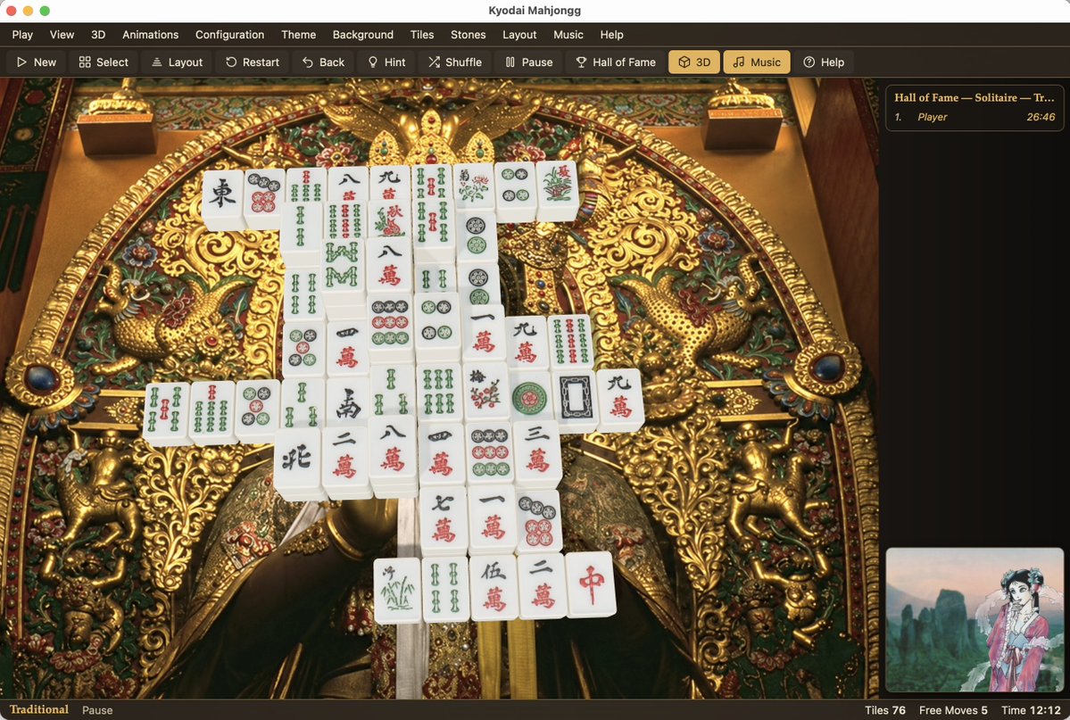Image resolution: width=1070 pixels, height=720 pixels.
Task: Select the plum blossom flower tile
Action: point(485,393)
